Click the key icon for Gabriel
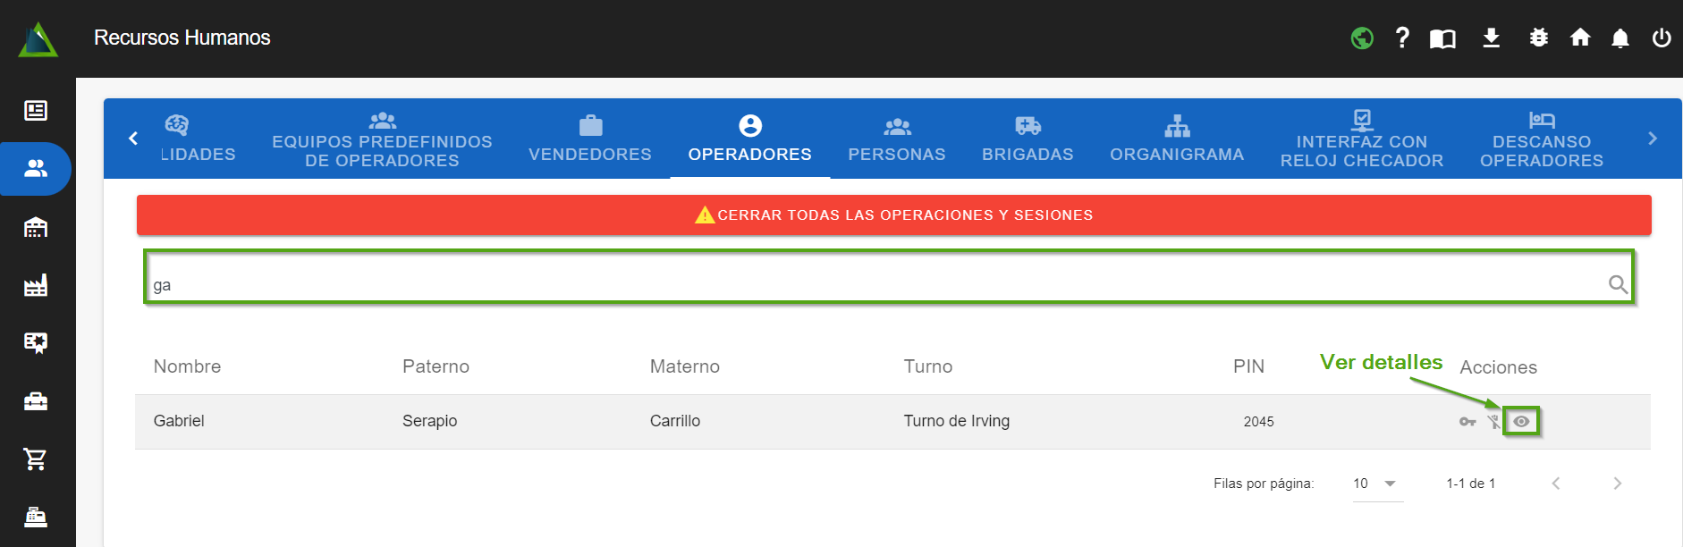The height and width of the screenshot is (547, 1683). click(x=1467, y=421)
